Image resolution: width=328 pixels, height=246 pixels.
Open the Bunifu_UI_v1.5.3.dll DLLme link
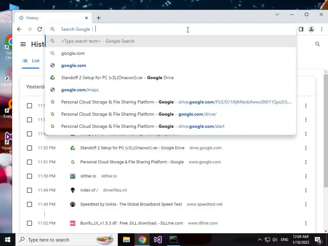point(131,223)
